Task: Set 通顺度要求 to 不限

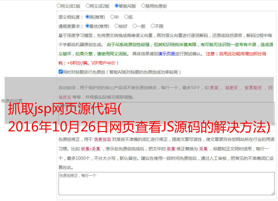Action: 153,26
